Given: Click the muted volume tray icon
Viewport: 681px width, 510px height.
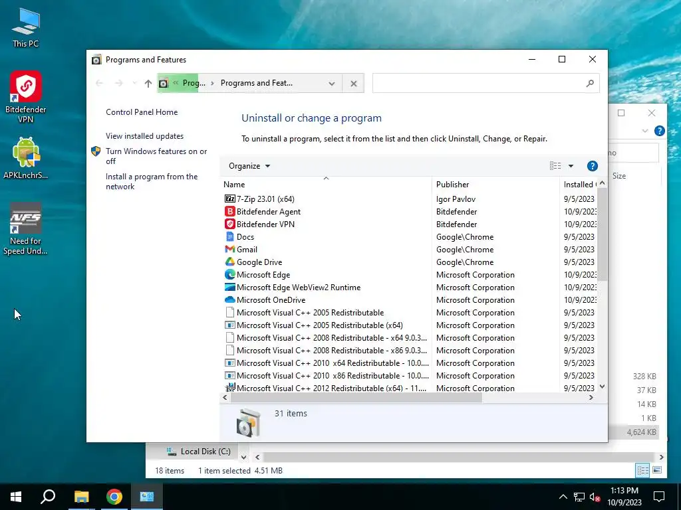Looking at the screenshot, I should point(595,497).
